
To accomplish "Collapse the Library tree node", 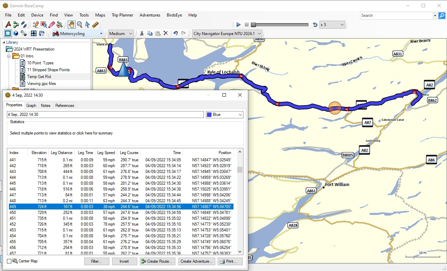I will tap(4, 42).
